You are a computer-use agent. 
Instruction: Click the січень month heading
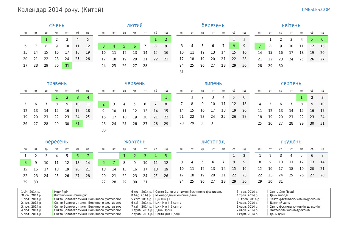pos(57,26)
